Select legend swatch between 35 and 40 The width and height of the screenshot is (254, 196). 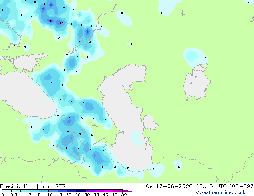click(x=99, y=191)
